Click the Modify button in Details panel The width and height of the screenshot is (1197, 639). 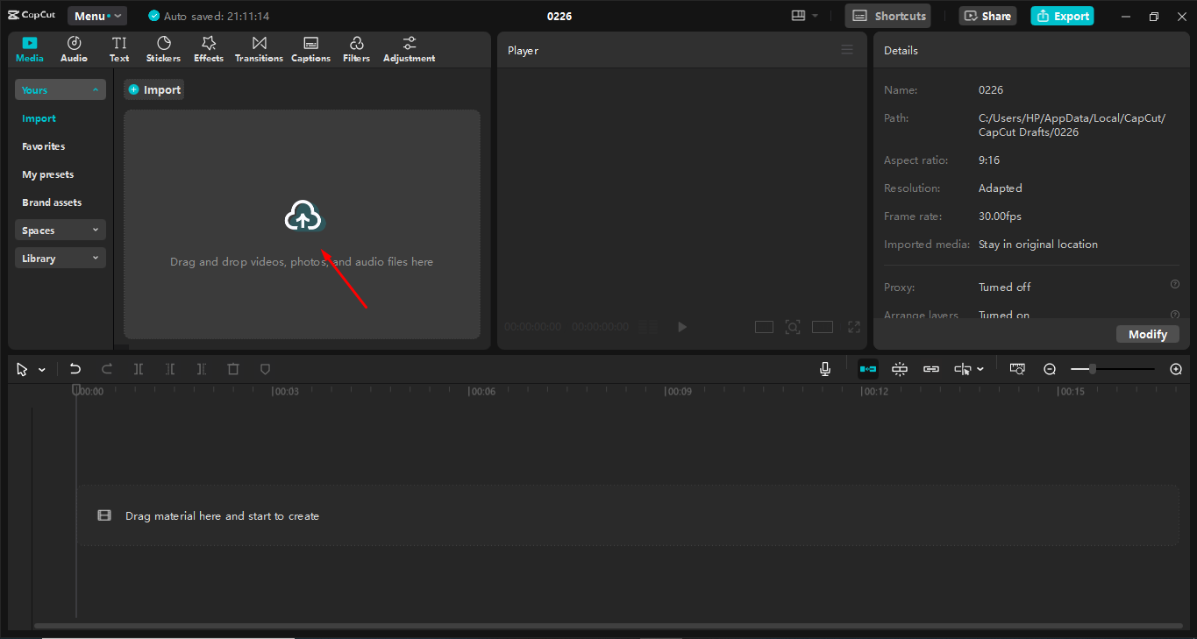click(1147, 334)
